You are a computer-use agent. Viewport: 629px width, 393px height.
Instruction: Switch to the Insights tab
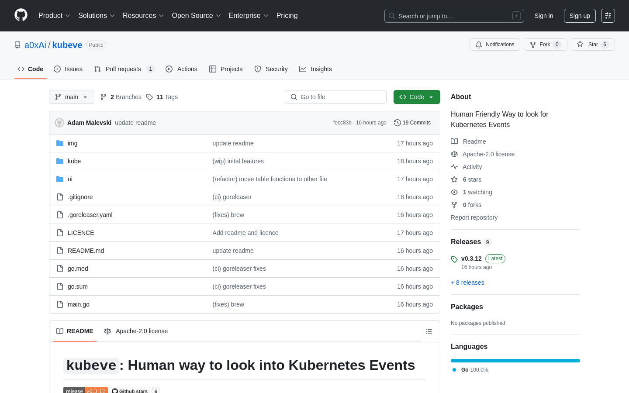(315, 69)
